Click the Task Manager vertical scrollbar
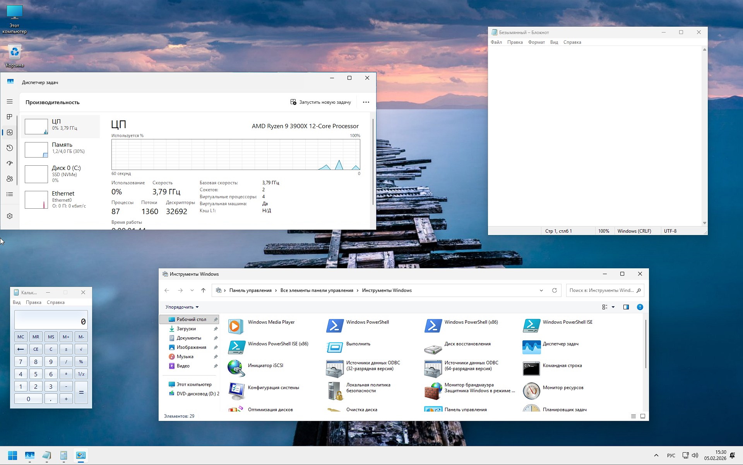The width and height of the screenshot is (743, 465). click(373, 162)
